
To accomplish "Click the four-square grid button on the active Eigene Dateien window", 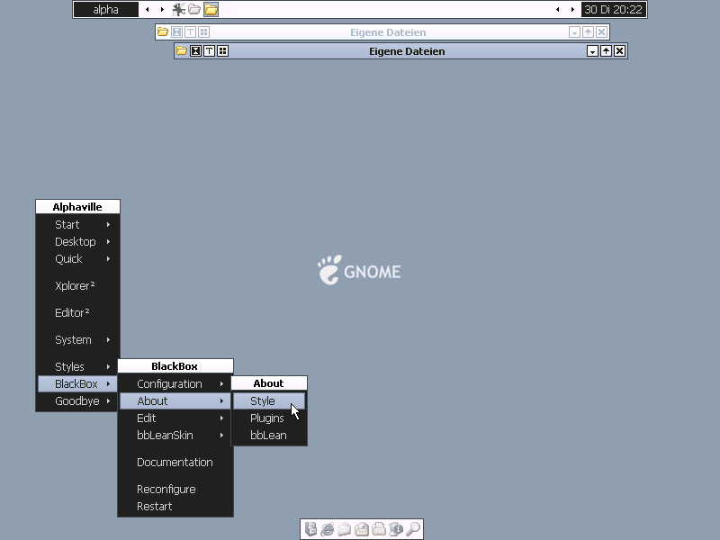I will tap(222, 50).
